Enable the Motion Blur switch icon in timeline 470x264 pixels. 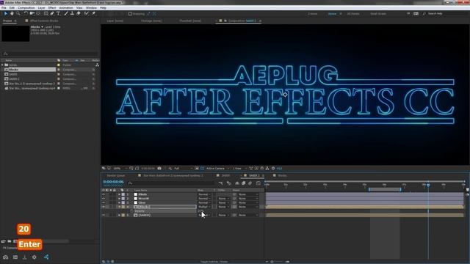(250, 183)
